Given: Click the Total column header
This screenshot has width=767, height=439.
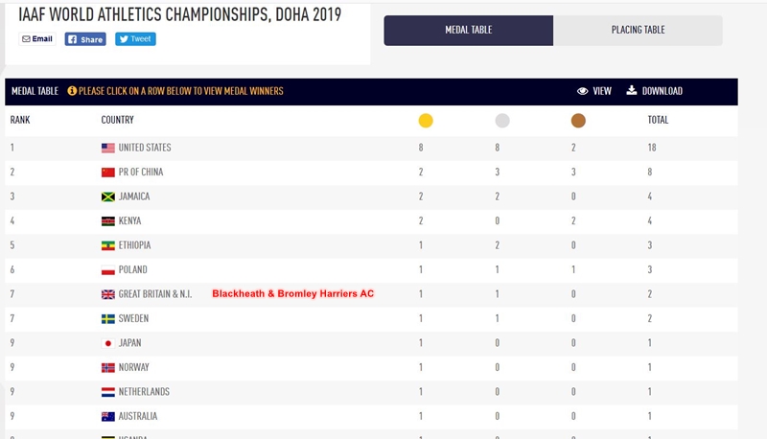Looking at the screenshot, I should pos(658,120).
